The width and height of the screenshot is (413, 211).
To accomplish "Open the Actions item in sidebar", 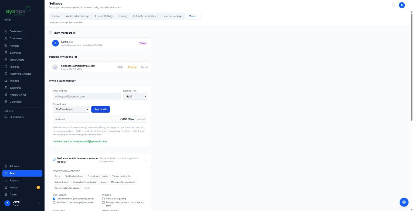I will pyautogui.click(x=22, y=188).
